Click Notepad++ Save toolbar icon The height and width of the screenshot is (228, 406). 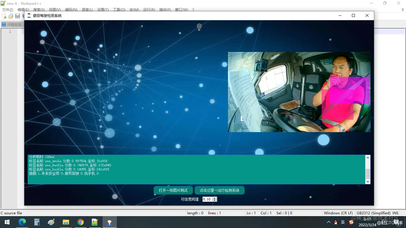coord(18,16)
